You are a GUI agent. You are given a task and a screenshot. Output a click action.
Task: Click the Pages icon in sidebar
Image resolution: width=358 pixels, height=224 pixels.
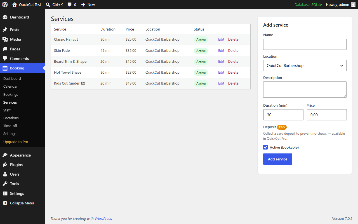click(x=5, y=49)
